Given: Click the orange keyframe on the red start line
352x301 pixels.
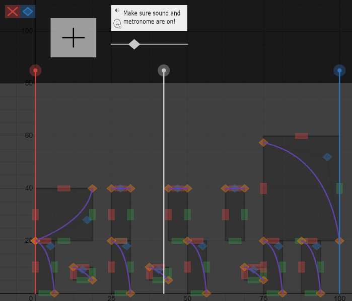Looking at the screenshot, I should [x=35, y=241].
